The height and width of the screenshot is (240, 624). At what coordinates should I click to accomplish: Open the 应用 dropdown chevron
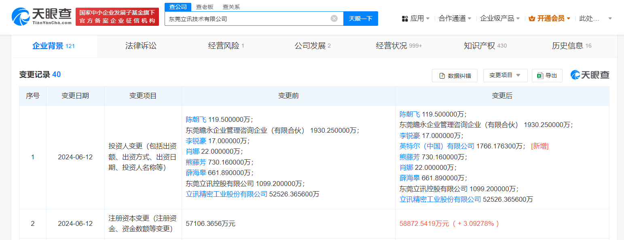427,18
